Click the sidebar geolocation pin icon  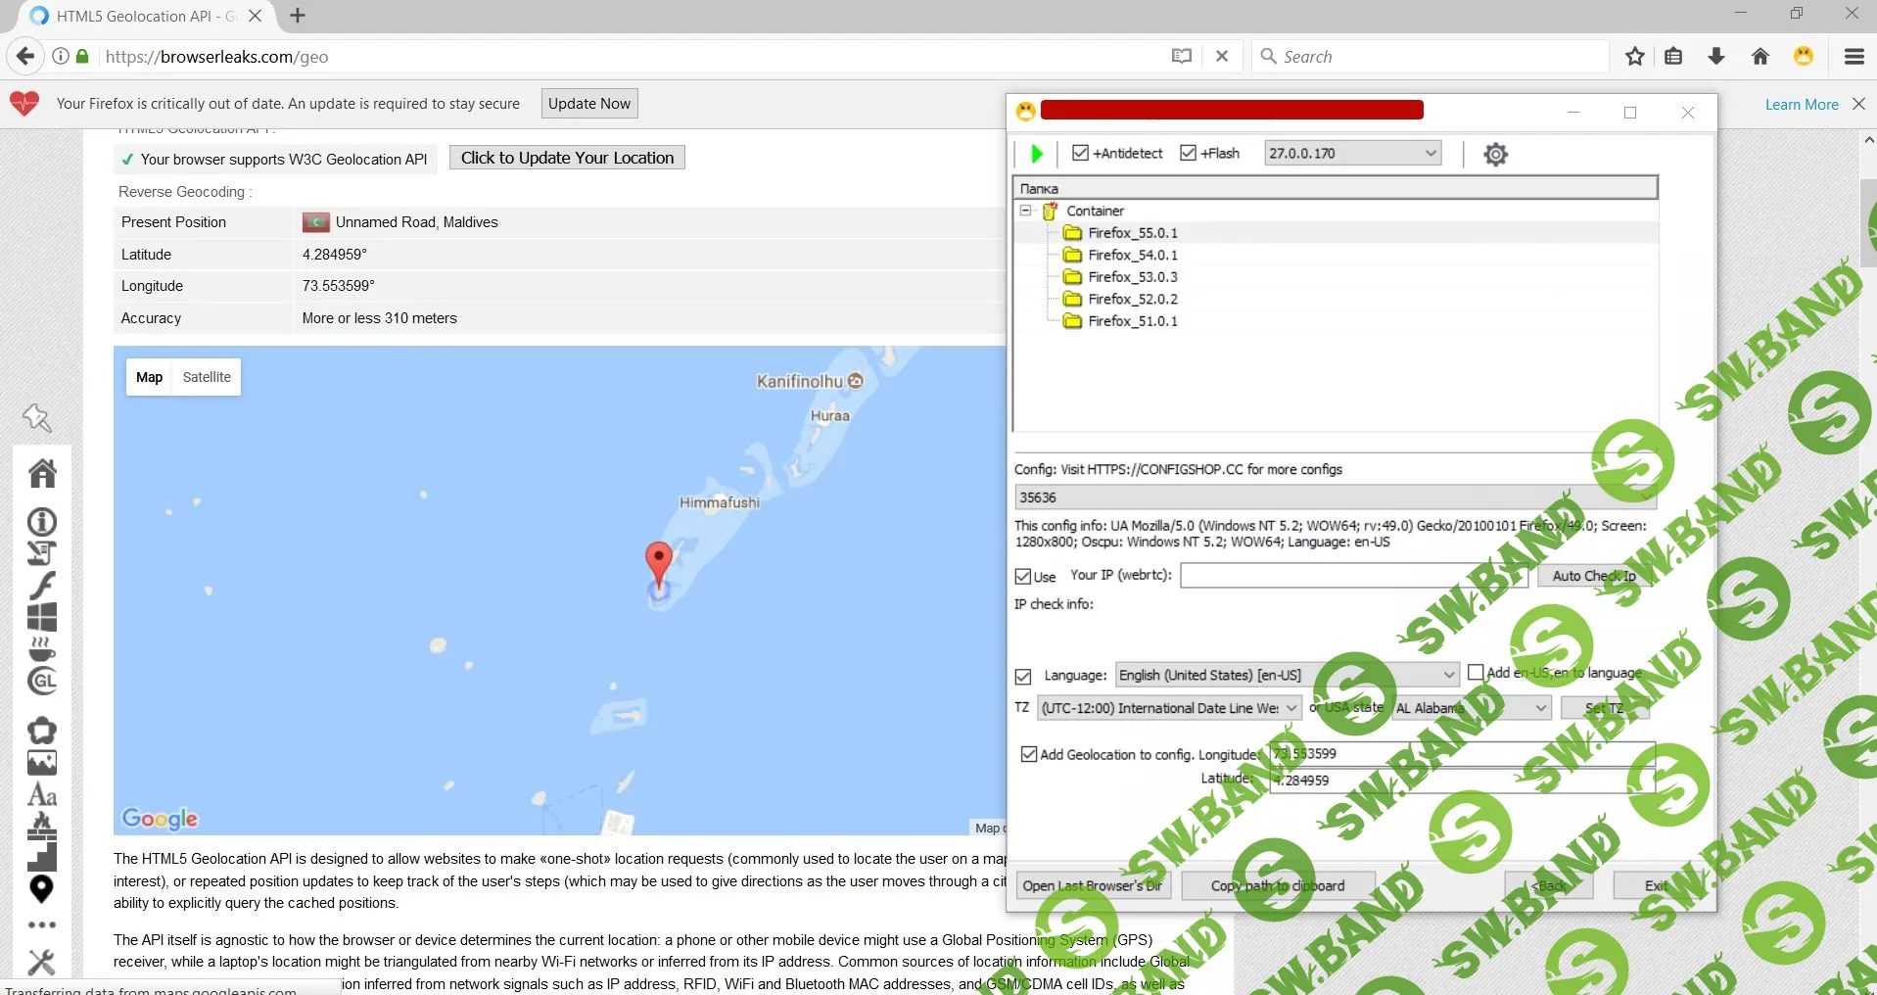pyautogui.click(x=41, y=889)
